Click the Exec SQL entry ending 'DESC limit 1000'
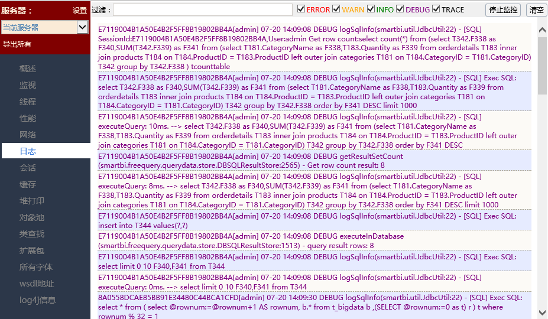This screenshot has height=319, width=548. click(x=314, y=92)
